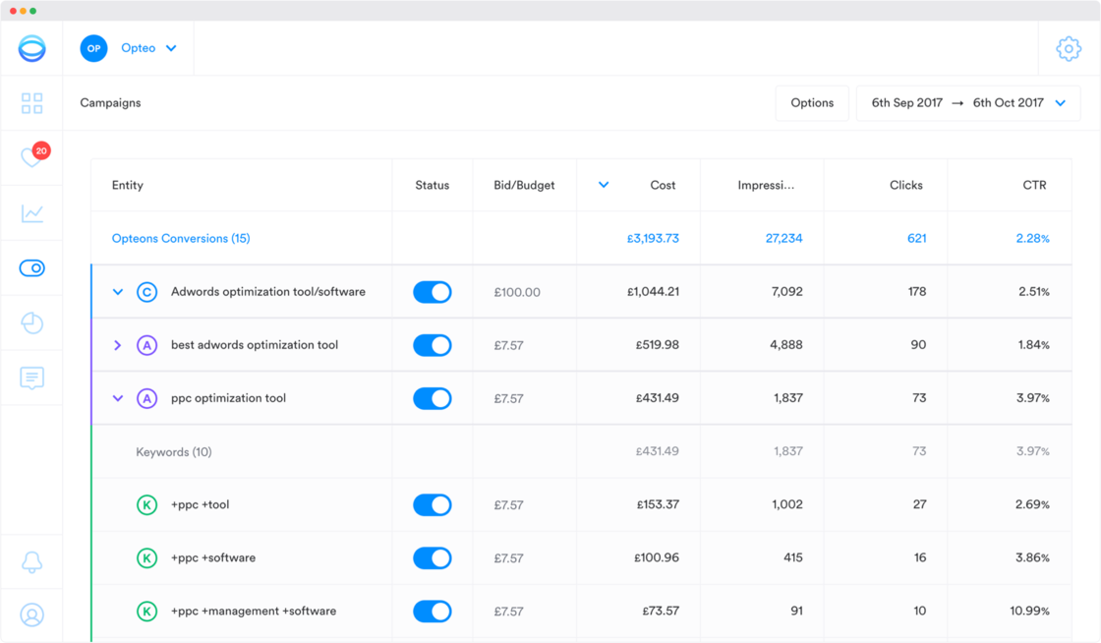Open settings with the gear icon
This screenshot has height=643, width=1101.
(x=1069, y=47)
